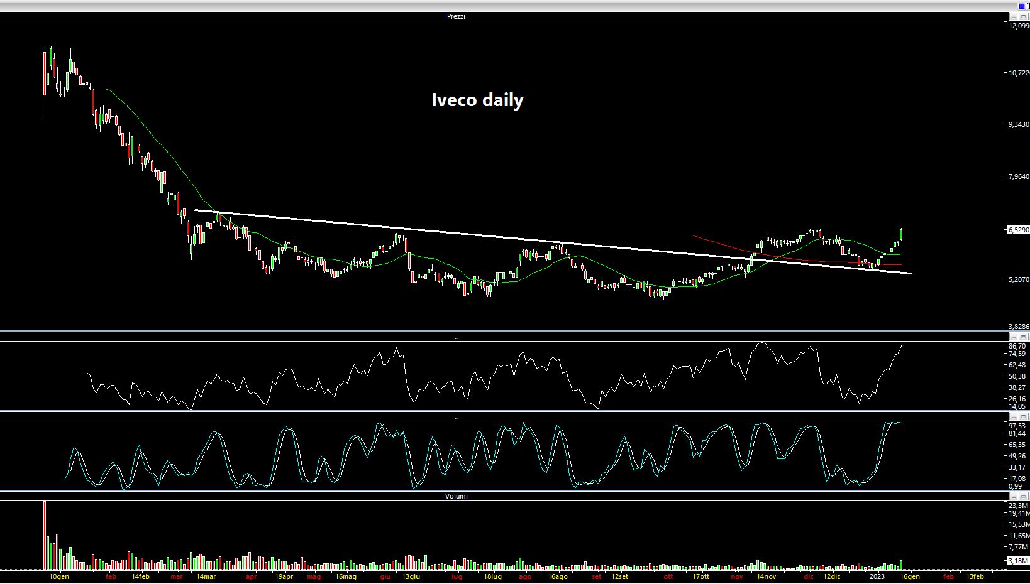Click the 2023 year label on time axis
Screen dimensions: 1030x584
click(877, 576)
